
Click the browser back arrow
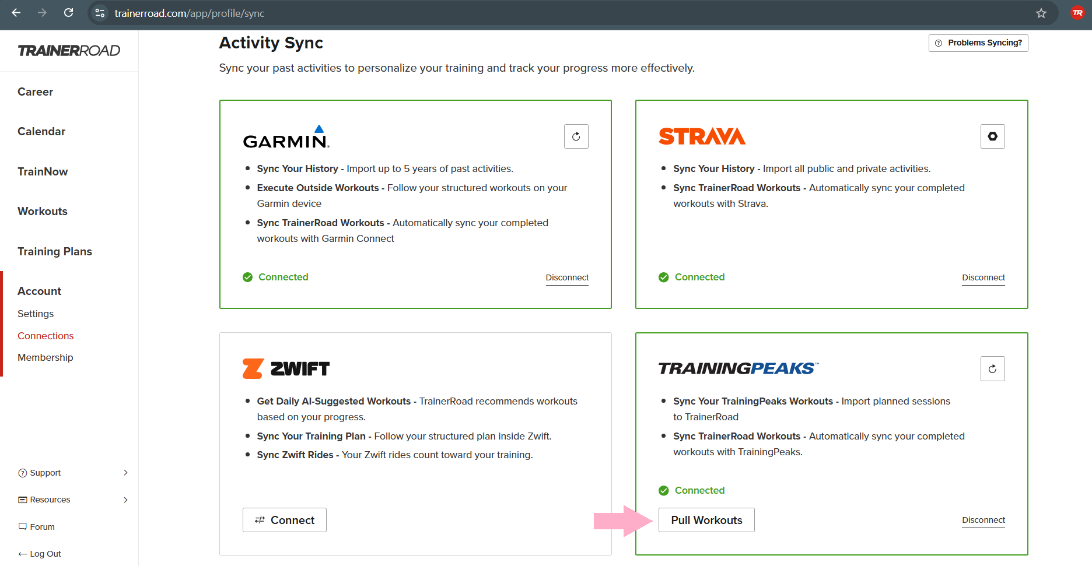click(x=16, y=13)
